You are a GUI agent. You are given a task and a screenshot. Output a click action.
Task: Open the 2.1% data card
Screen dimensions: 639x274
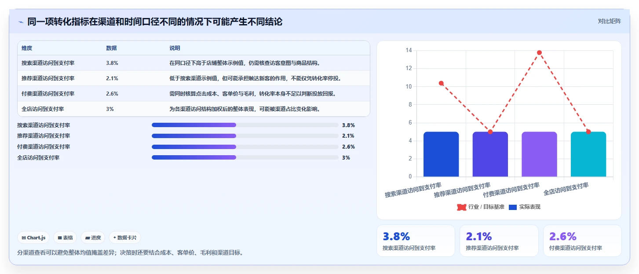coord(499,241)
